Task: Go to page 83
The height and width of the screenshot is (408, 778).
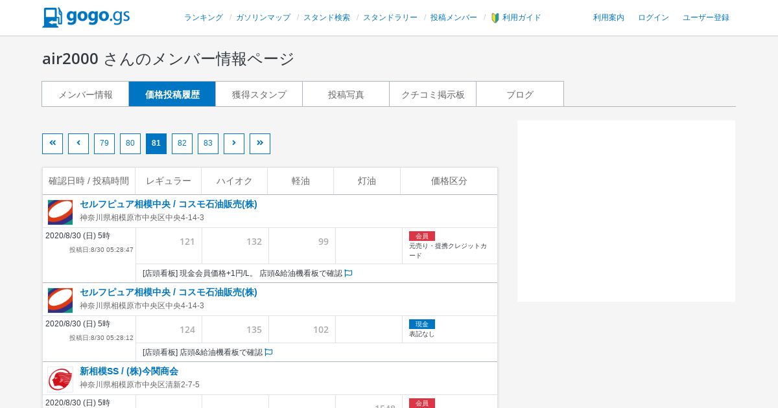Action: tap(208, 144)
